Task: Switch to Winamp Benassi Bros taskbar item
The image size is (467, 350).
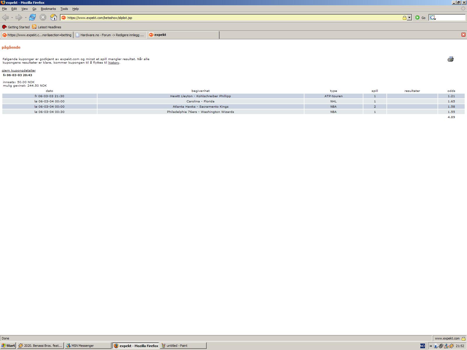Action: click(x=40, y=346)
